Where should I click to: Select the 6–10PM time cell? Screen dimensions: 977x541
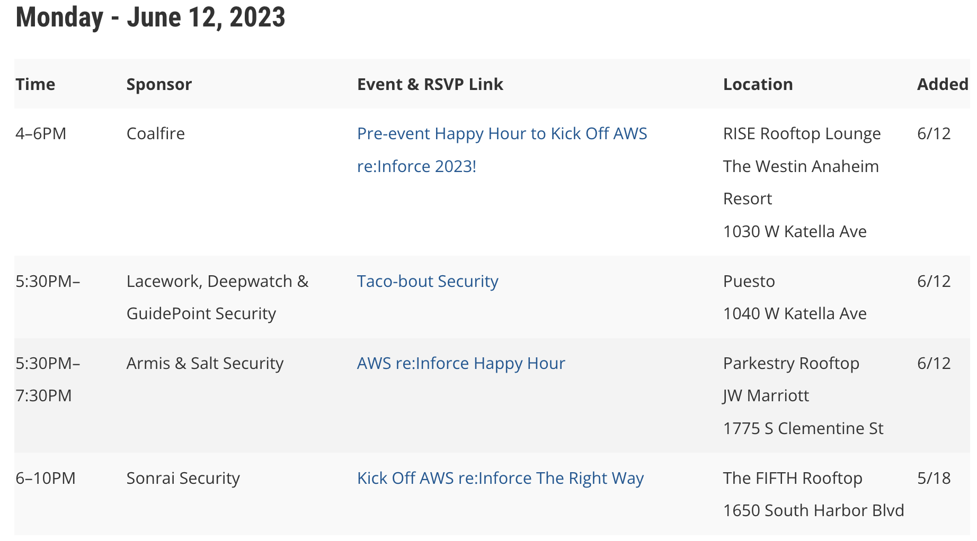(x=46, y=478)
